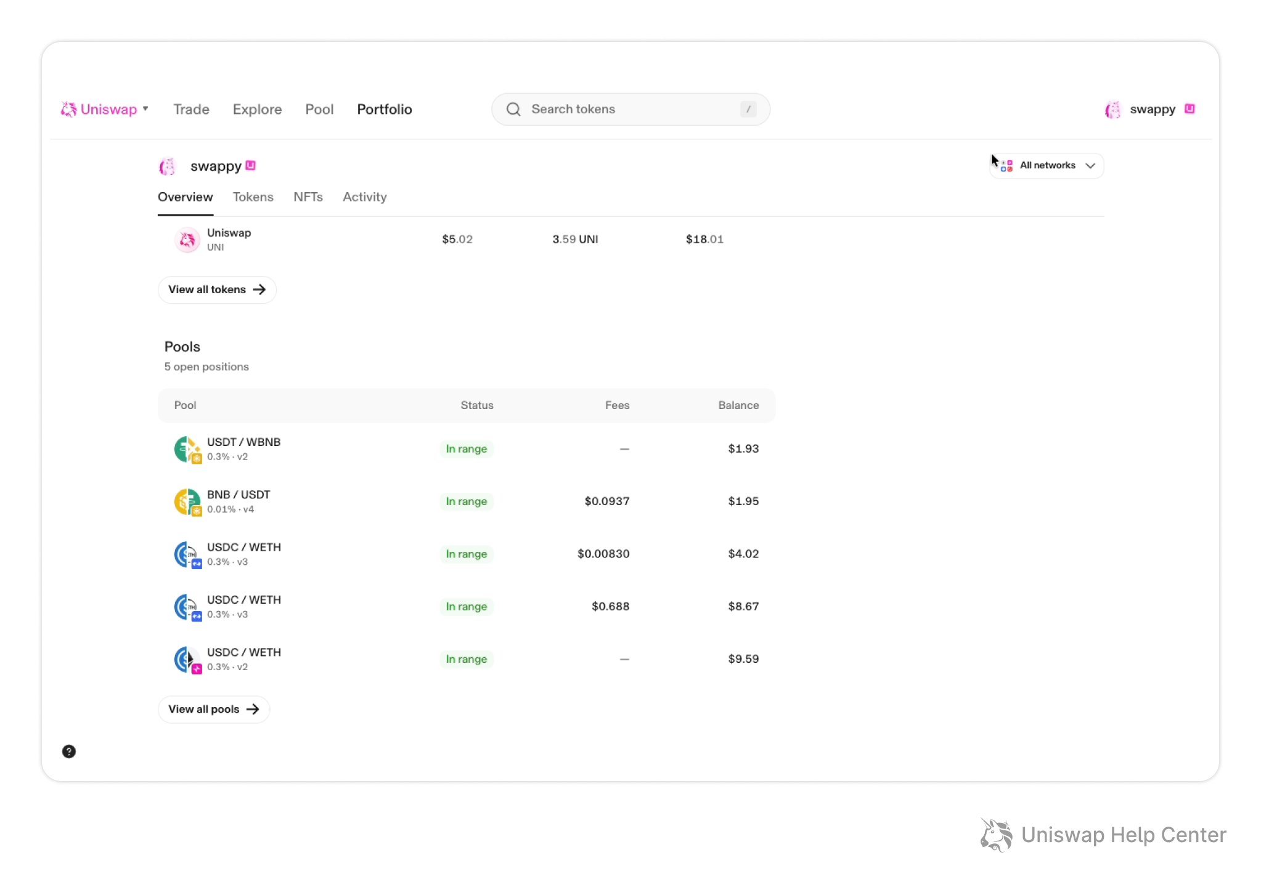The image size is (1261, 887).
Task: Click the $0.0937 fees value
Action: 607,501
